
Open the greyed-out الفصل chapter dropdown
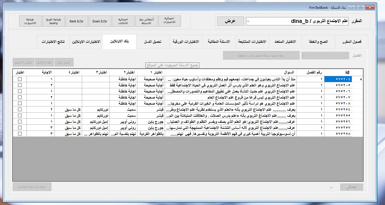(325, 55)
